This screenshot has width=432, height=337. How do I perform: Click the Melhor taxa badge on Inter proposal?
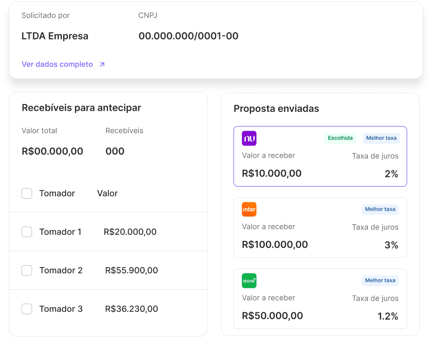pos(380,209)
